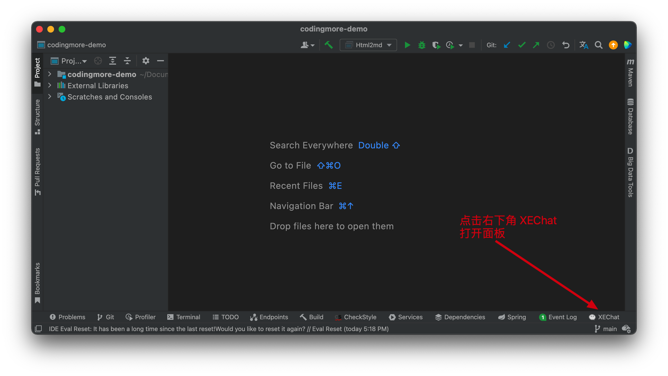Open the Html2md run configuration dropdown
Viewport: 668px width, 376px height.
point(368,45)
